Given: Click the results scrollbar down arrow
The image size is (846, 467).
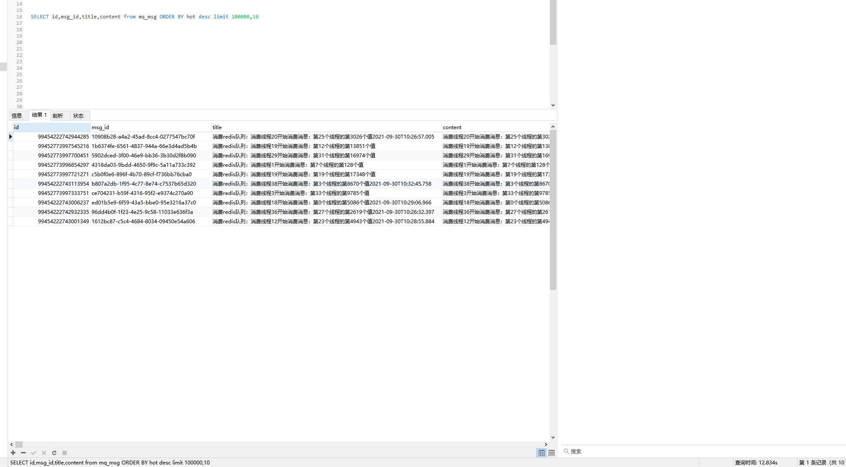Looking at the screenshot, I should pyautogui.click(x=553, y=437).
